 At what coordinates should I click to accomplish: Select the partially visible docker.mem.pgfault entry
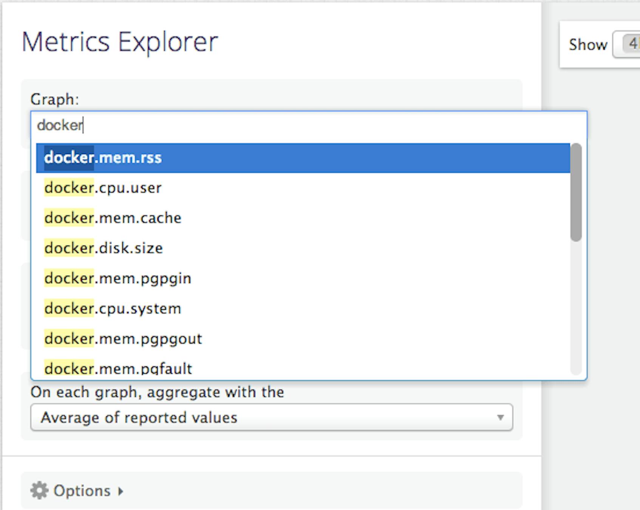point(118,368)
